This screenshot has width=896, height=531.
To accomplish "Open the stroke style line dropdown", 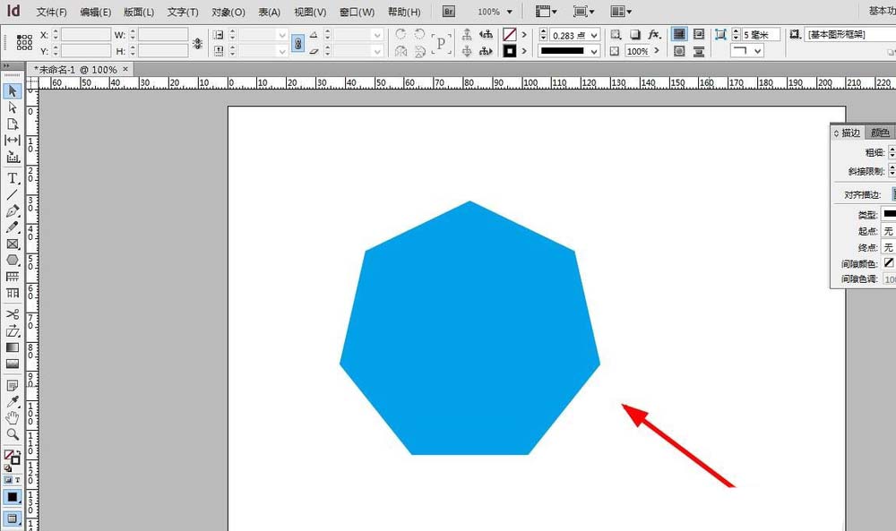I will coord(593,52).
